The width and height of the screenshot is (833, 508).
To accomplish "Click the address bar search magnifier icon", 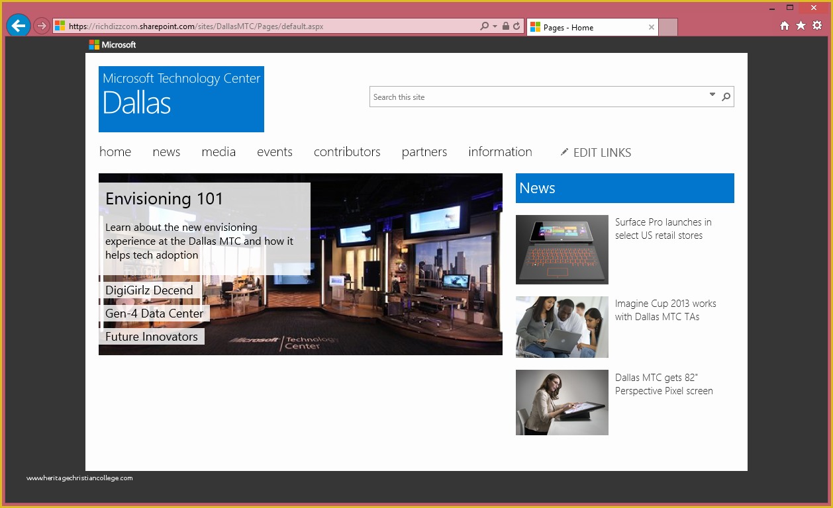I will click(484, 26).
